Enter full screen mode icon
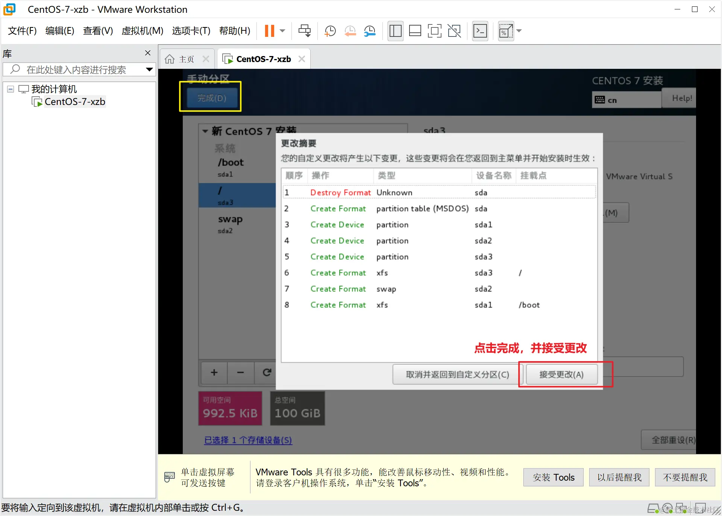 pos(434,31)
